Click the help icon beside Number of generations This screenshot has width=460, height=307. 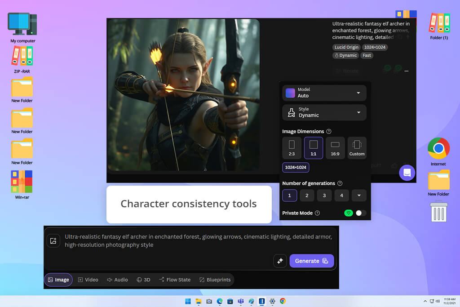[340, 183]
